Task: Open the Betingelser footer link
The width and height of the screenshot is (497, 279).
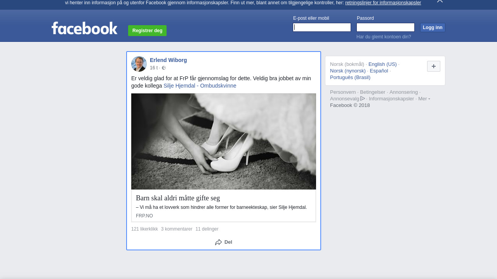Action: coord(373,92)
